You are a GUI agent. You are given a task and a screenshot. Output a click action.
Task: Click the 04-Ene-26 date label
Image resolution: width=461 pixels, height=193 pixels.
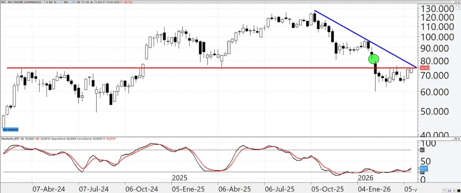tap(372, 188)
